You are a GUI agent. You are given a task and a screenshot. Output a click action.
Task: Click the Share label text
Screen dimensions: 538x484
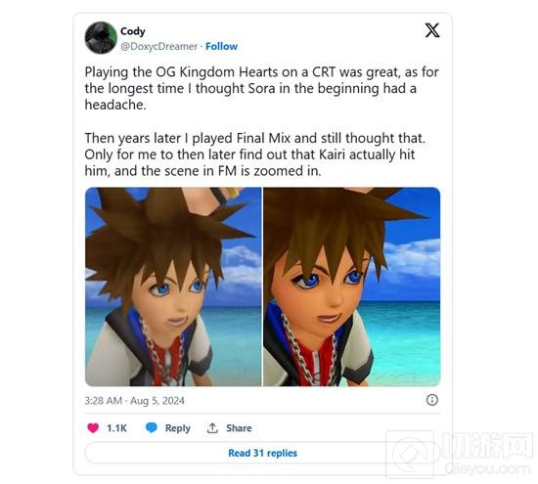pyautogui.click(x=239, y=428)
